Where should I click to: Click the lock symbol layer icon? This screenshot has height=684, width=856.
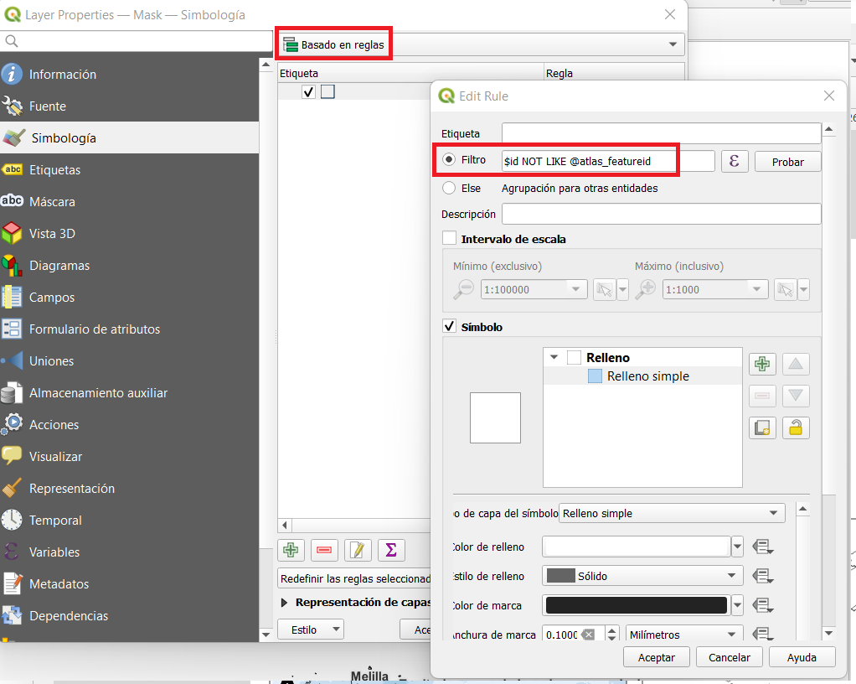click(796, 427)
